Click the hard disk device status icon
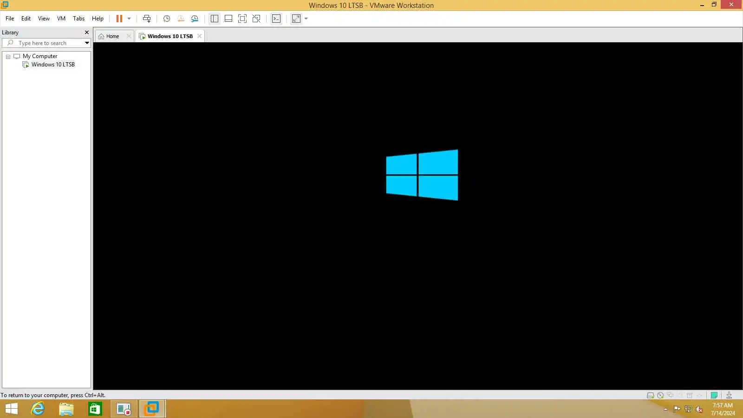Image resolution: width=743 pixels, height=418 pixels. 651,396
